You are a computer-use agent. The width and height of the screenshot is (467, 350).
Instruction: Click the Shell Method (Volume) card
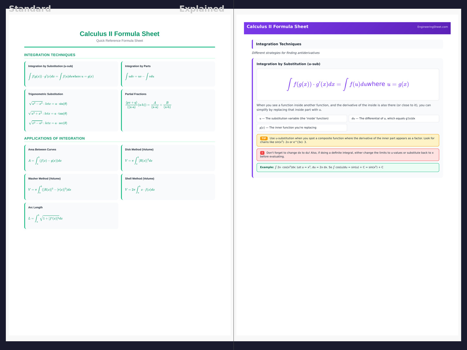168,187
